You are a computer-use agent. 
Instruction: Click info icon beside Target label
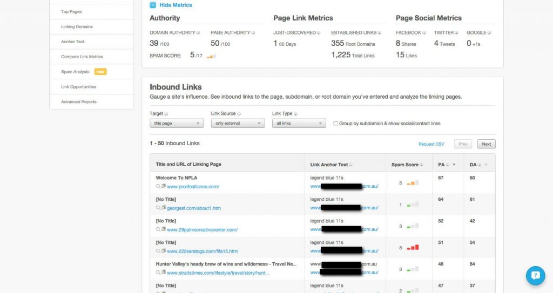[x=166, y=114]
